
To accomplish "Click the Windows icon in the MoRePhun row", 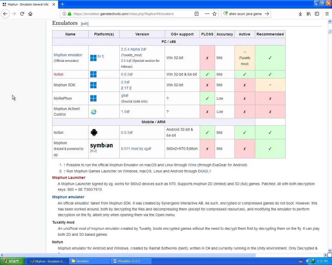I will [x=93, y=98].
